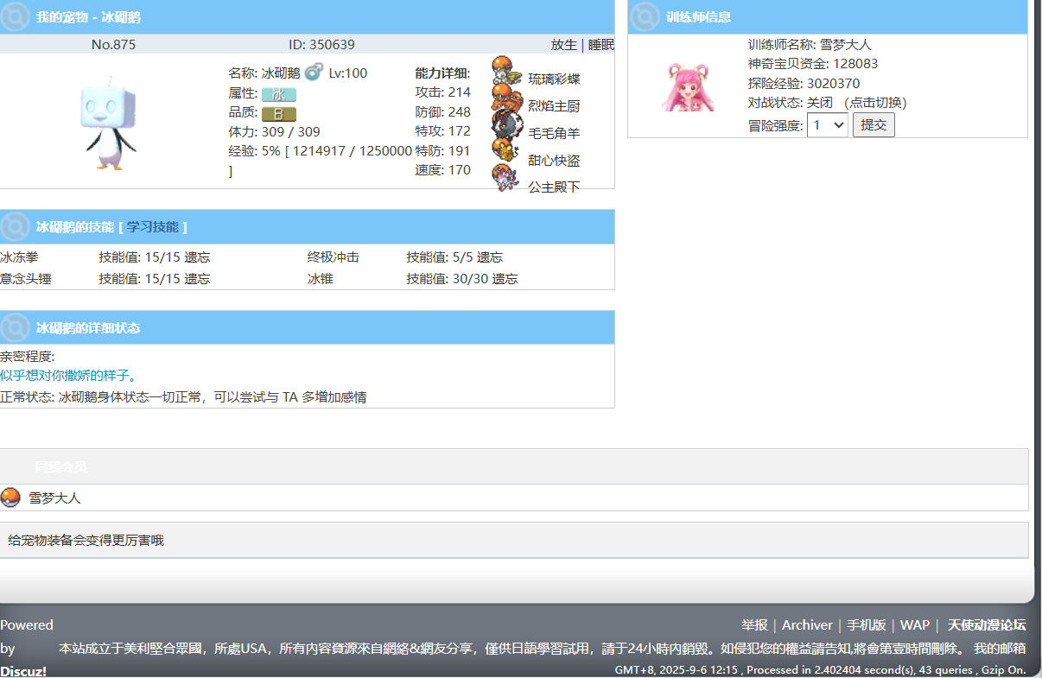Image resolution: width=1042 pixels, height=678 pixels.
Task: Click 遗忘 for the 冰锥 skill
Action: pos(505,279)
